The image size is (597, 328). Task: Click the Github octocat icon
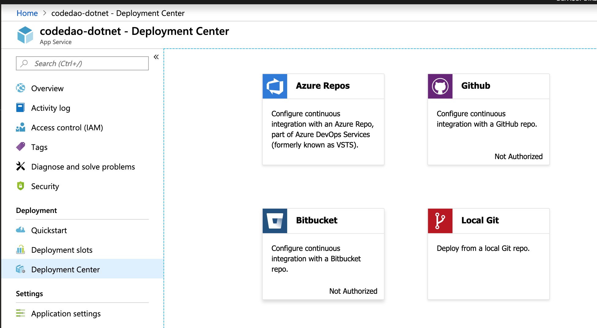click(x=440, y=86)
